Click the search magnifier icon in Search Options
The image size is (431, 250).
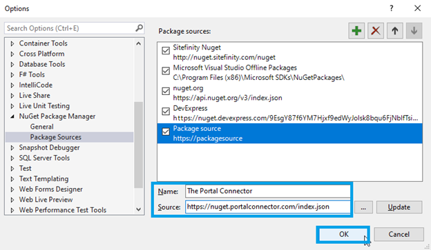[139, 28]
